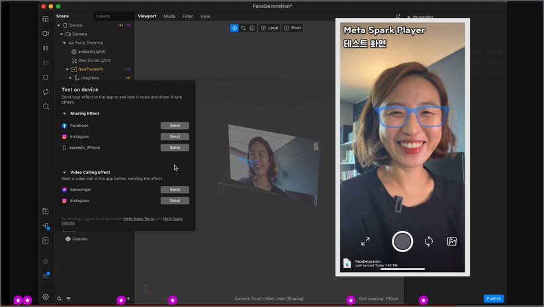The height and width of the screenshot is (307, 544).
Task: Click the add asset folder icon in the sidebar
Action: click(46, 211)
